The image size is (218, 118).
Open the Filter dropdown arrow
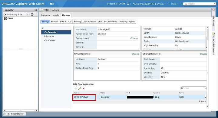(x=205, y=88)
